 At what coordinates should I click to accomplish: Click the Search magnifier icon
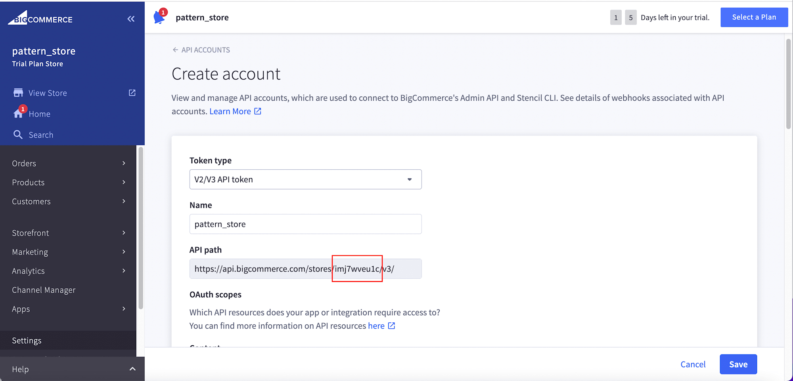tap(18, 135)
